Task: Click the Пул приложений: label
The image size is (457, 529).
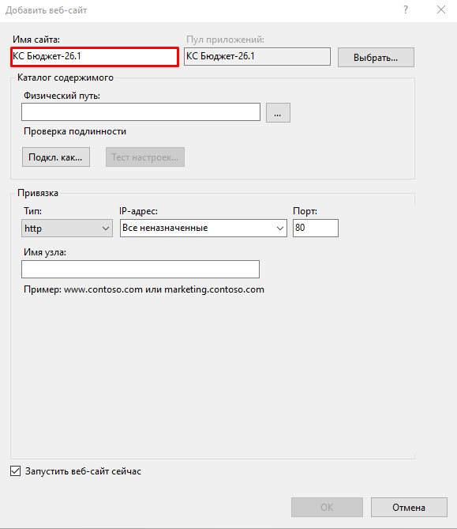Action: pos(225,40)
